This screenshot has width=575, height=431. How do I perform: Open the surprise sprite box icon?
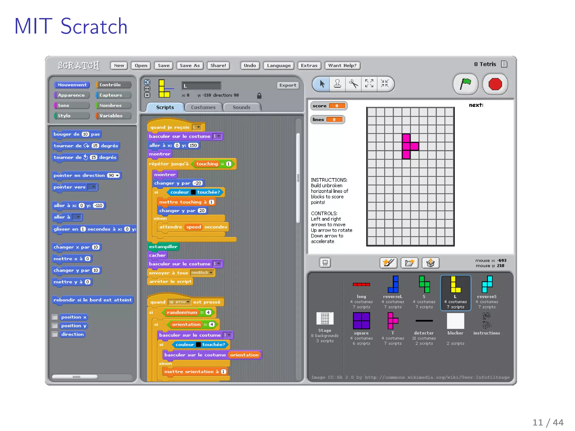[430, 263]
